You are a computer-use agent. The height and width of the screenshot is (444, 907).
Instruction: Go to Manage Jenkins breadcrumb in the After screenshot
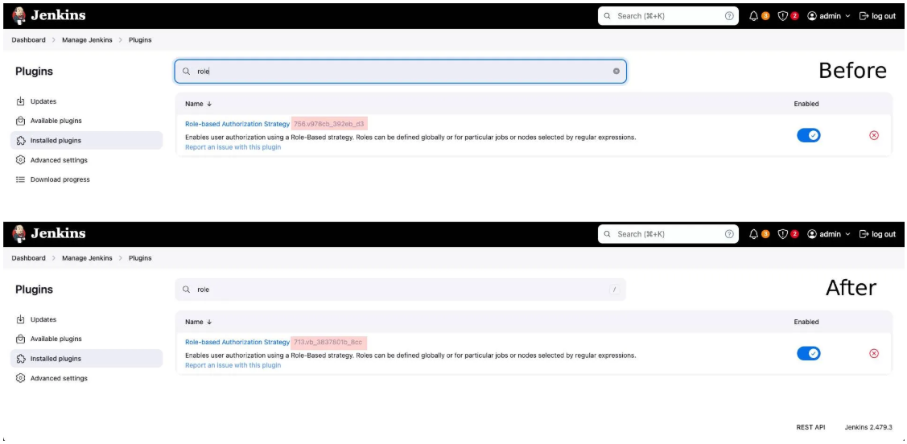[88, 258]
